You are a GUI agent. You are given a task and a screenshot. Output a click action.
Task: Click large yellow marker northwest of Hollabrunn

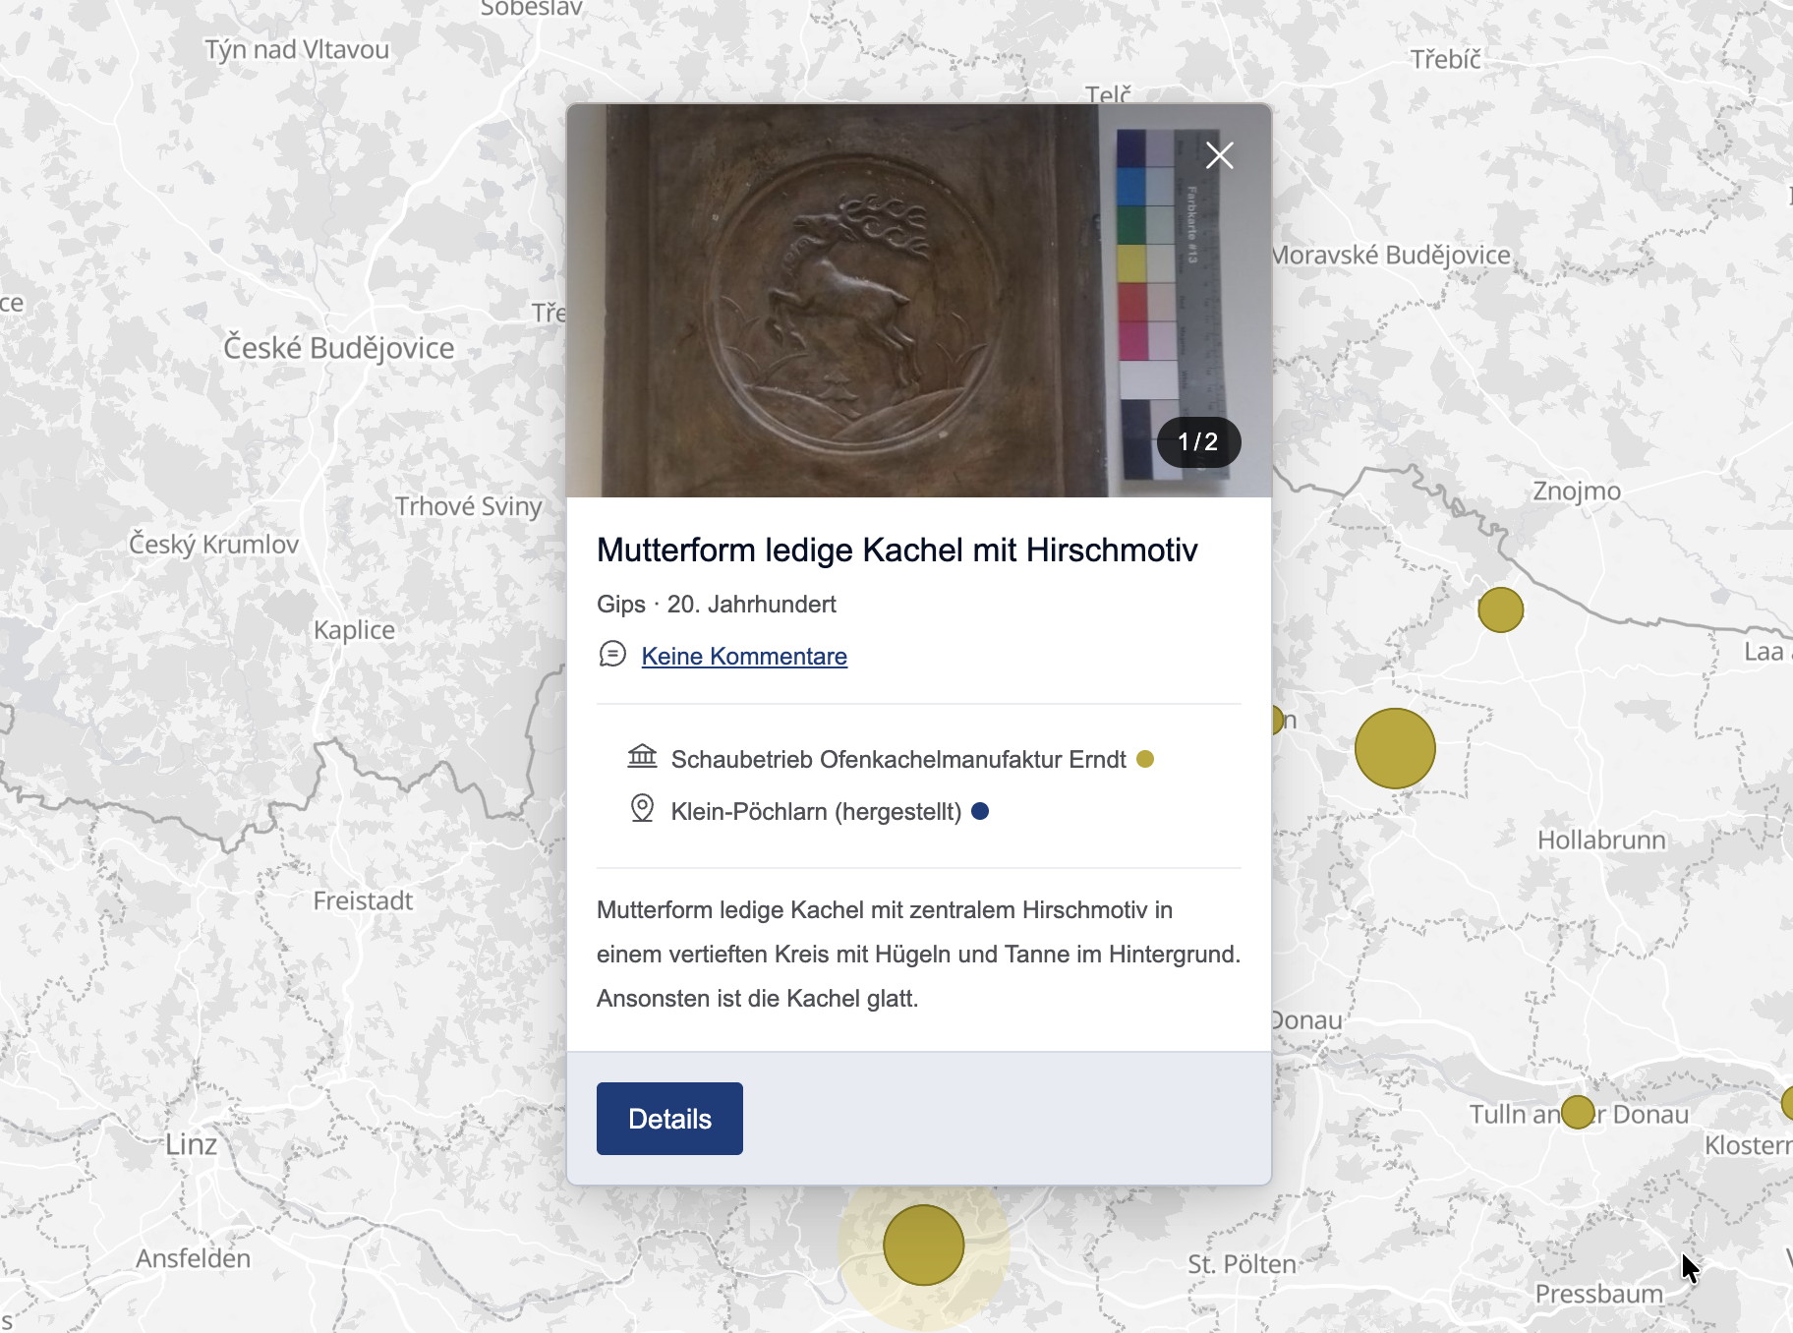[x=1394, y=748]
